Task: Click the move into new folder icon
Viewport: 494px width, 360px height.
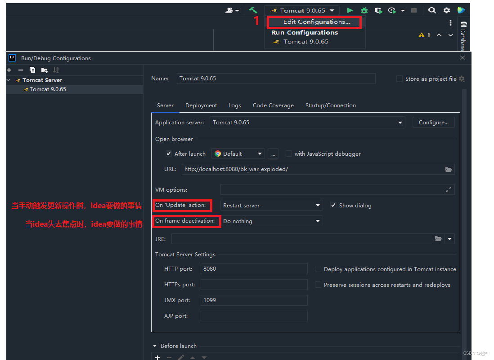Action: point(44,70)
